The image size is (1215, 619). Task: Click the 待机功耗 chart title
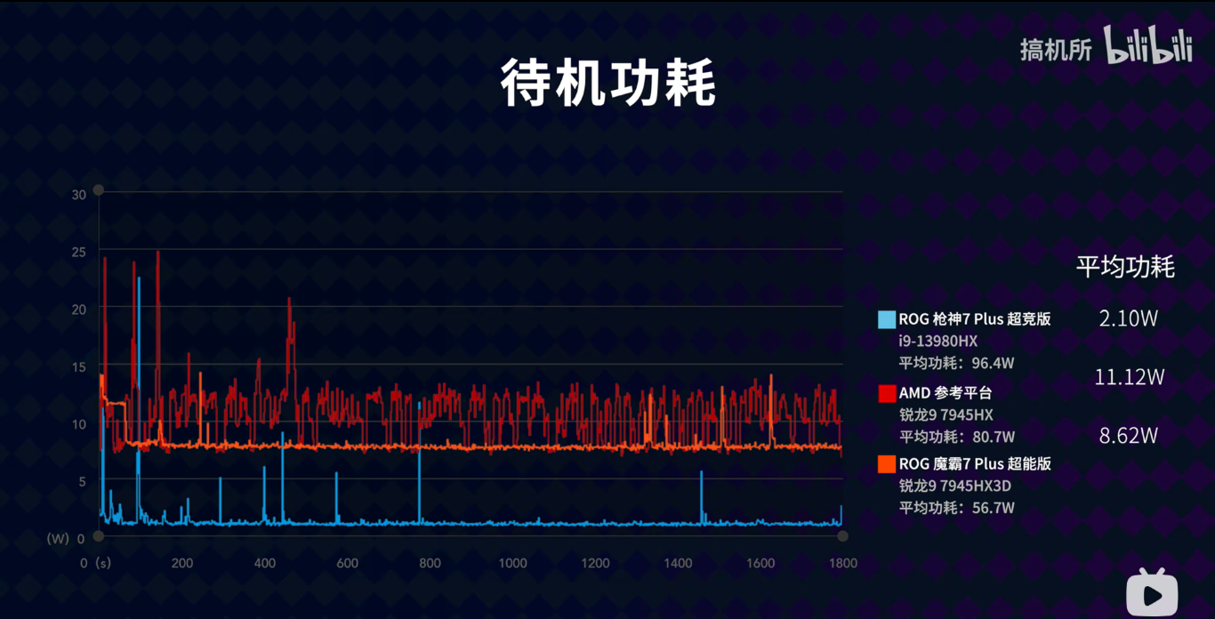607,83
